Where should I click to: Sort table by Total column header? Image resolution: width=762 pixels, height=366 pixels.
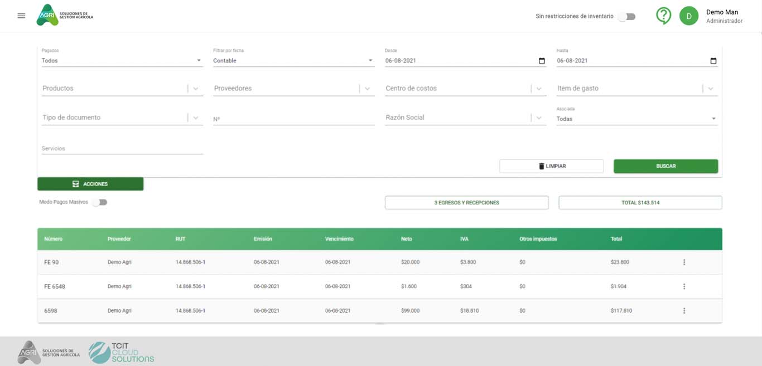[616, 239]
